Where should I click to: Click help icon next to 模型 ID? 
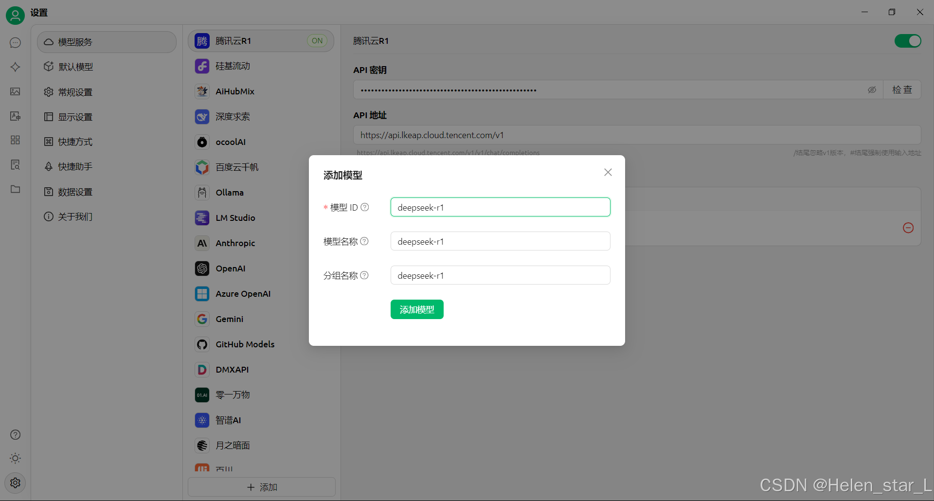tap(365, 207)
